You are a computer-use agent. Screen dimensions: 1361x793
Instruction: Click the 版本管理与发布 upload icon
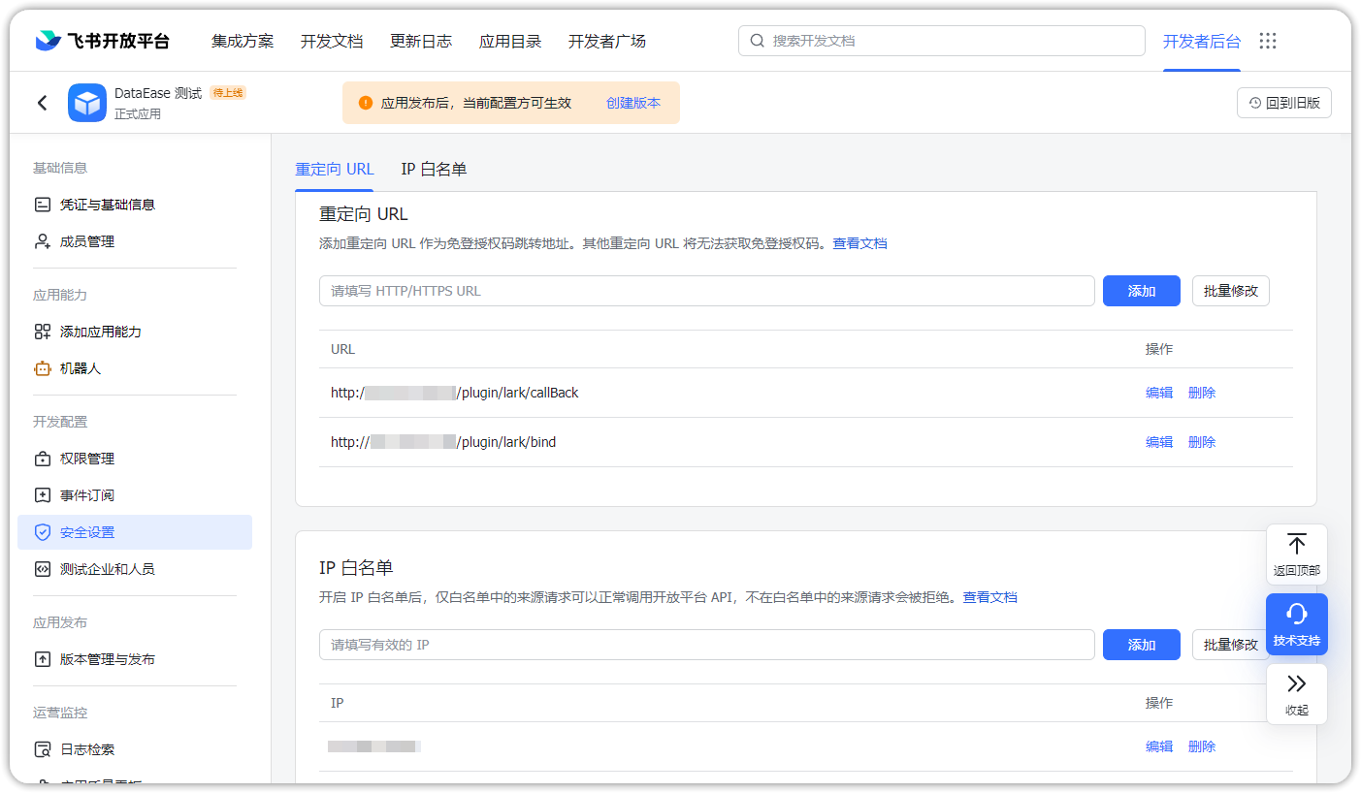click(x=42, y=659)
